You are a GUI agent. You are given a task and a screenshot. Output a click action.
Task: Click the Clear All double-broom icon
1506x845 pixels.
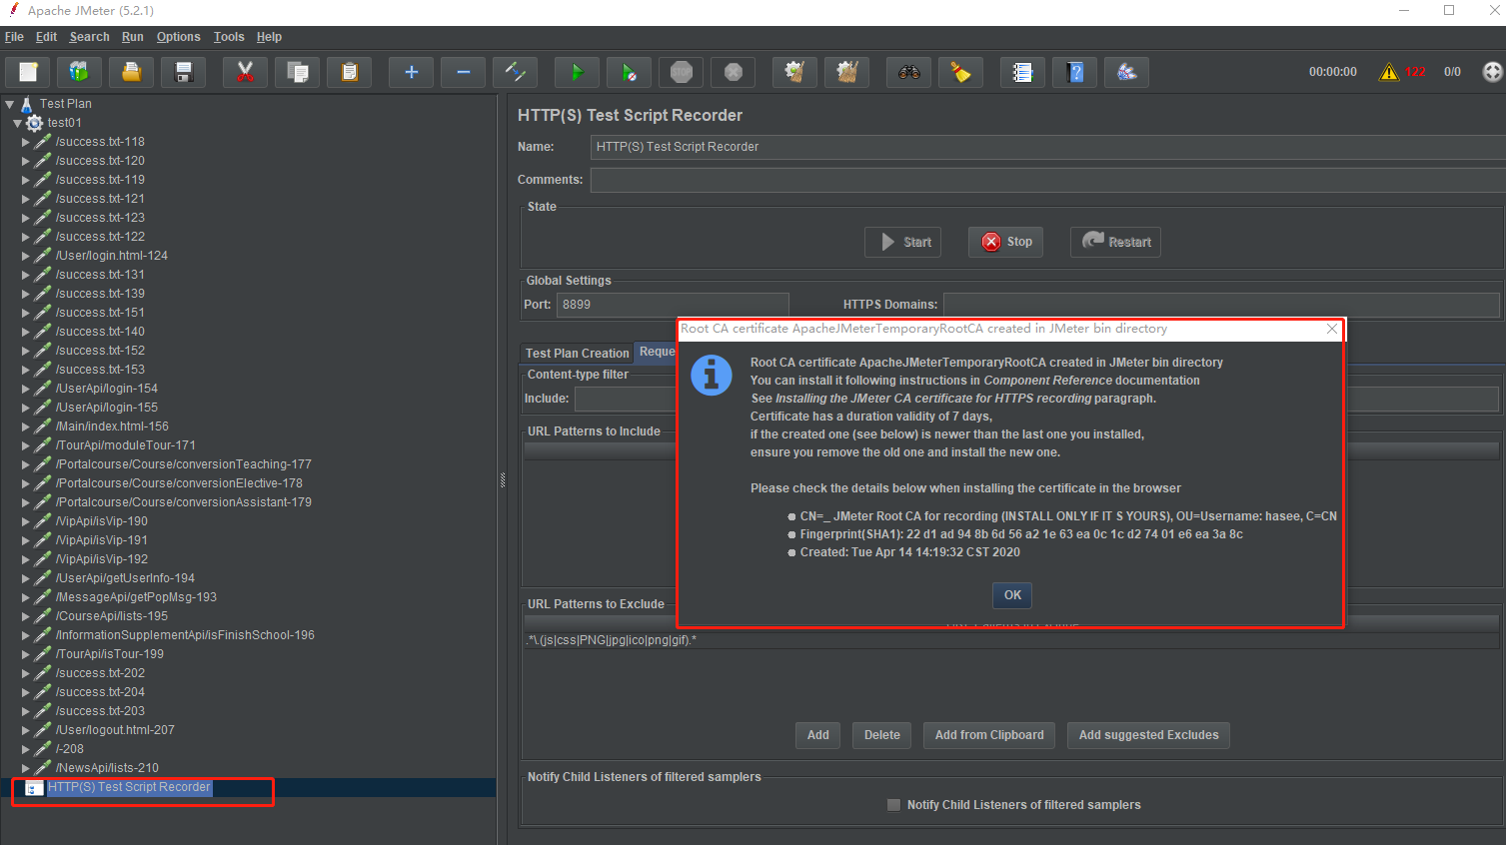(847, 72)
